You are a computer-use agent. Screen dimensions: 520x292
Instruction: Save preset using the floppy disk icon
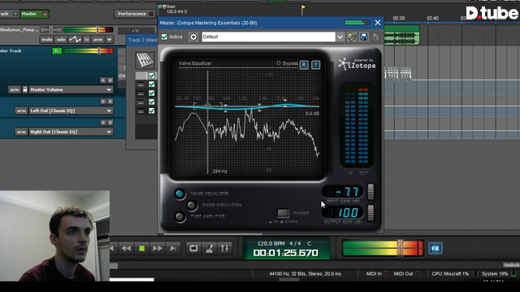click(364, 36)
